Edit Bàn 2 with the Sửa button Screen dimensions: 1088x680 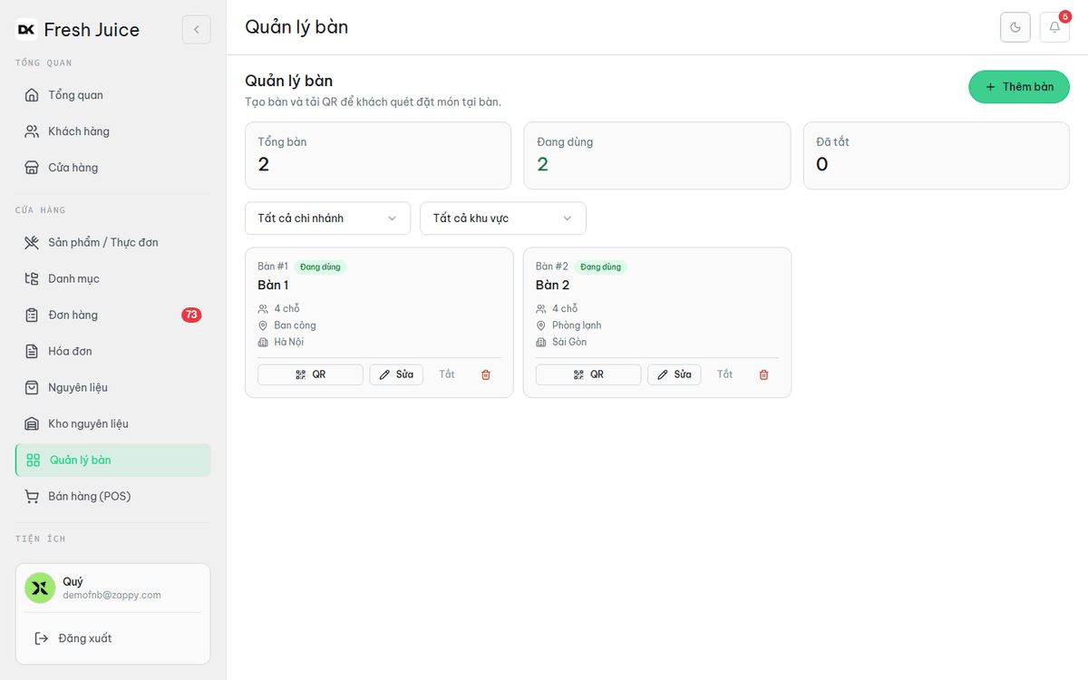[x=674, y=374]
